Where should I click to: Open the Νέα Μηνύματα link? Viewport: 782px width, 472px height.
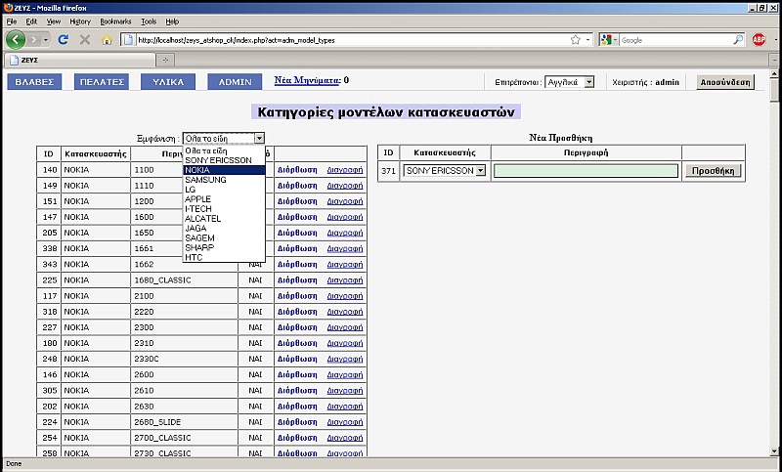pos(307,80)
